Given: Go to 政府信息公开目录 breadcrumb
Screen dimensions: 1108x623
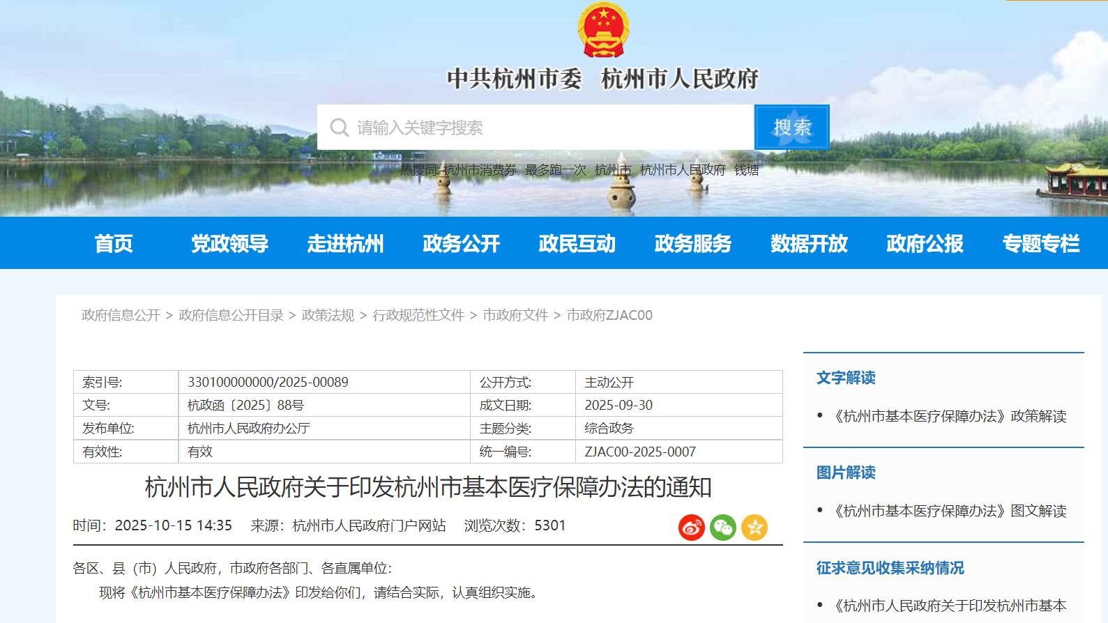Looking at the screenshot, I should (x=231, y=315).
